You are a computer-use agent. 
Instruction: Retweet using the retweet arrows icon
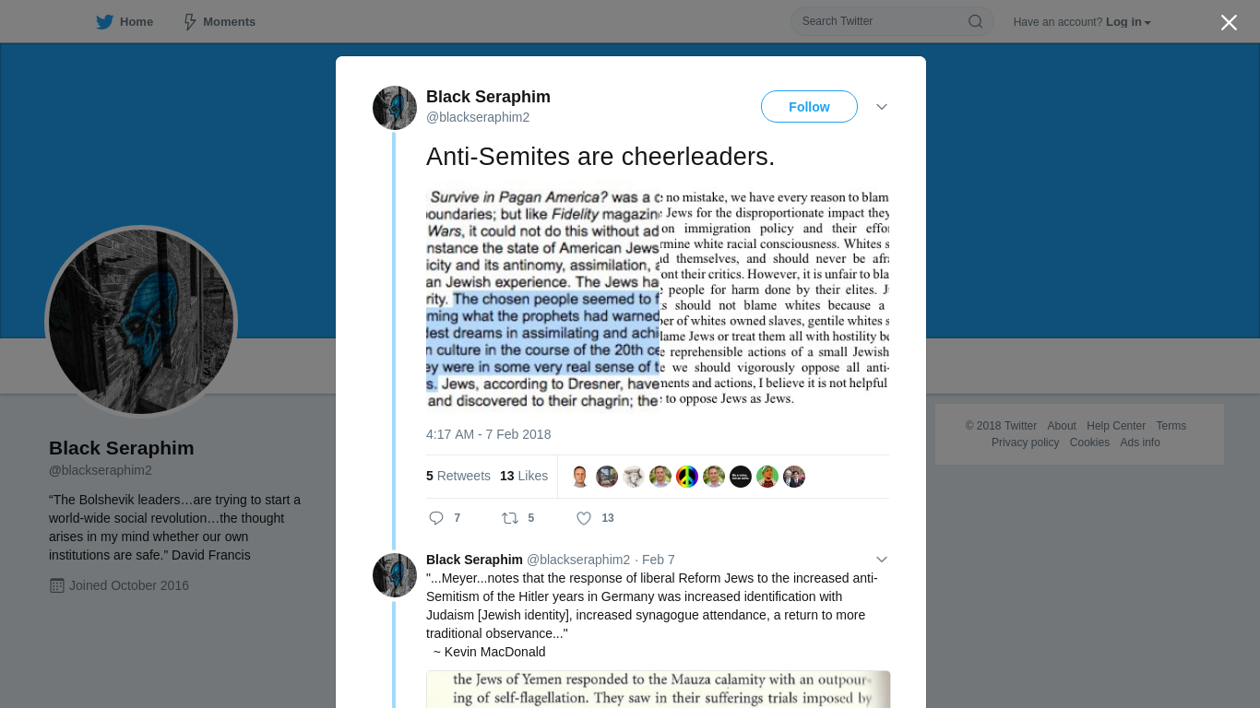(x=510, y=518)
